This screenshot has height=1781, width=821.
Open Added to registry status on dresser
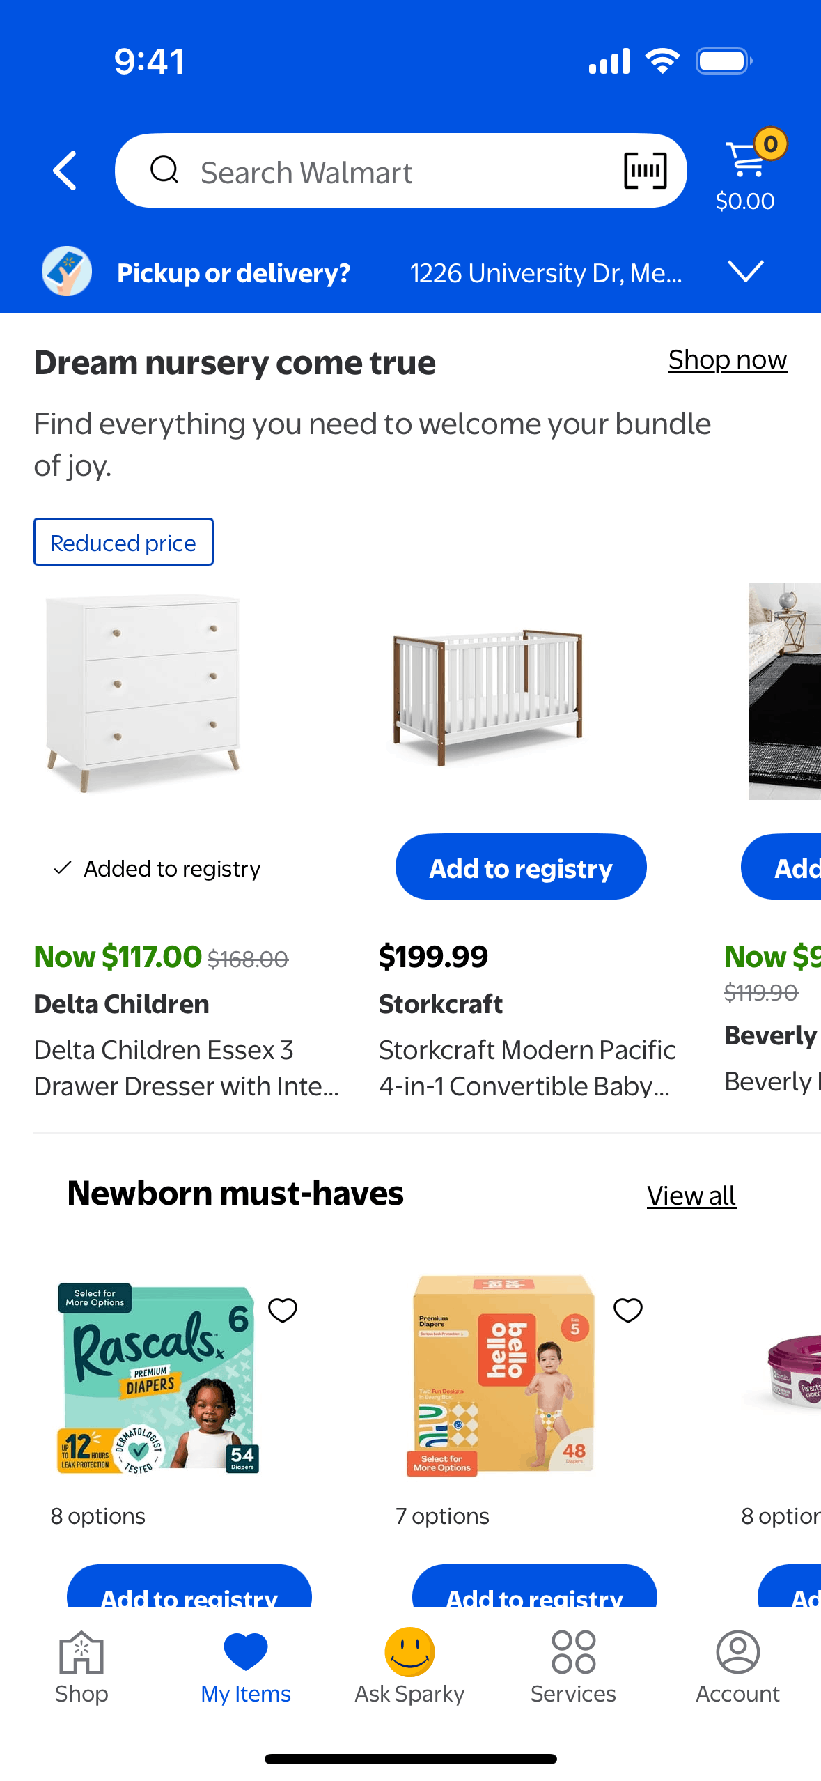tap(157, 868)
